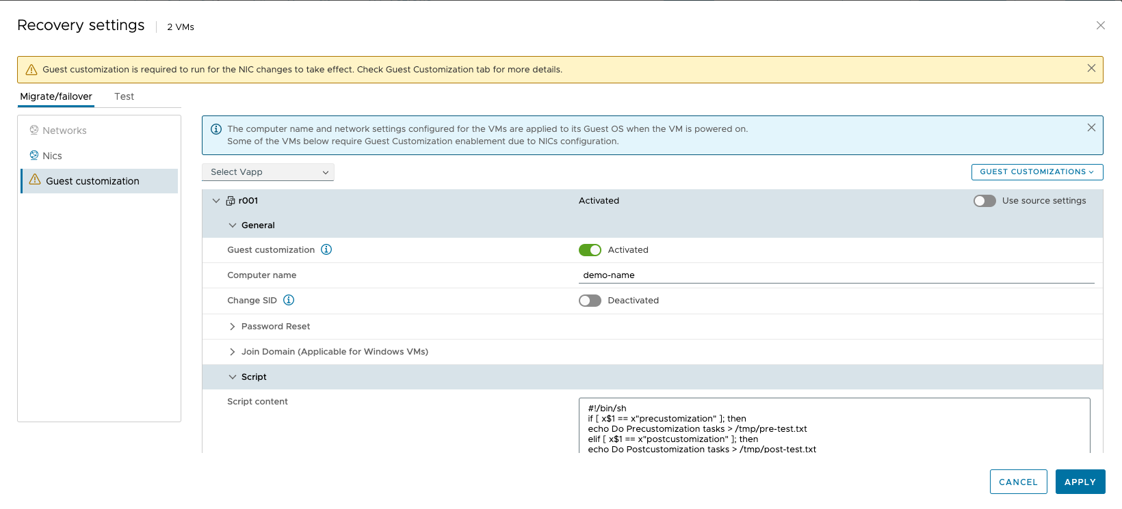Click the Guest customization info icon

326,249
